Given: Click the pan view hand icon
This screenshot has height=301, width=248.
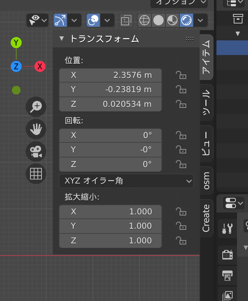Looking at the screenshot, I should coord(36,129).
